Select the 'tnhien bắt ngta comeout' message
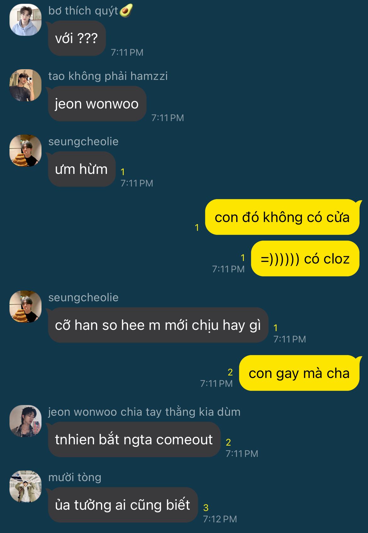Viewport: 368px width, 533px height. click(134, 440)
